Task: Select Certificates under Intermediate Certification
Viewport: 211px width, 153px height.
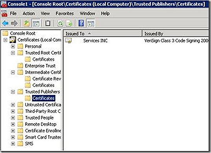Action: click(x=43, y=85)
